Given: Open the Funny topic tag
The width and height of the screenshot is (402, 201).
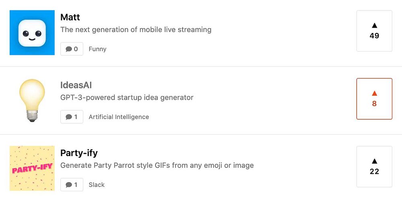Looking at the screenshot, I should (97, 49).
